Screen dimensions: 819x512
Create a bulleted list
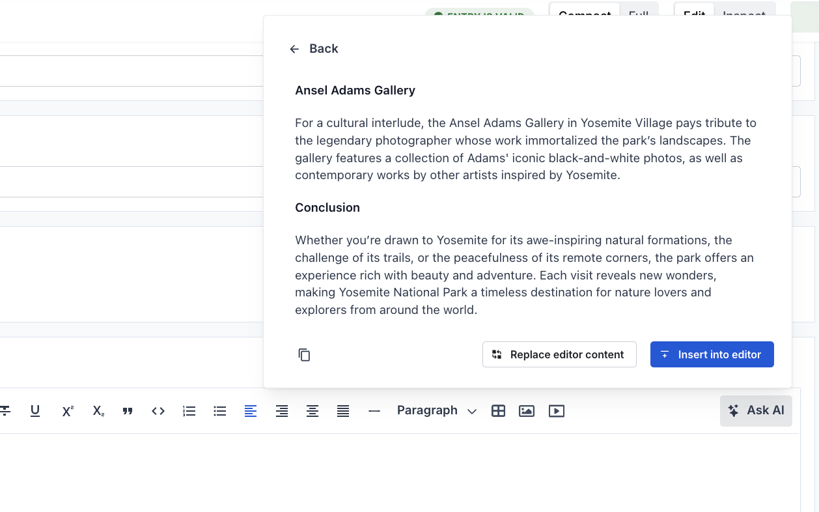220,410
